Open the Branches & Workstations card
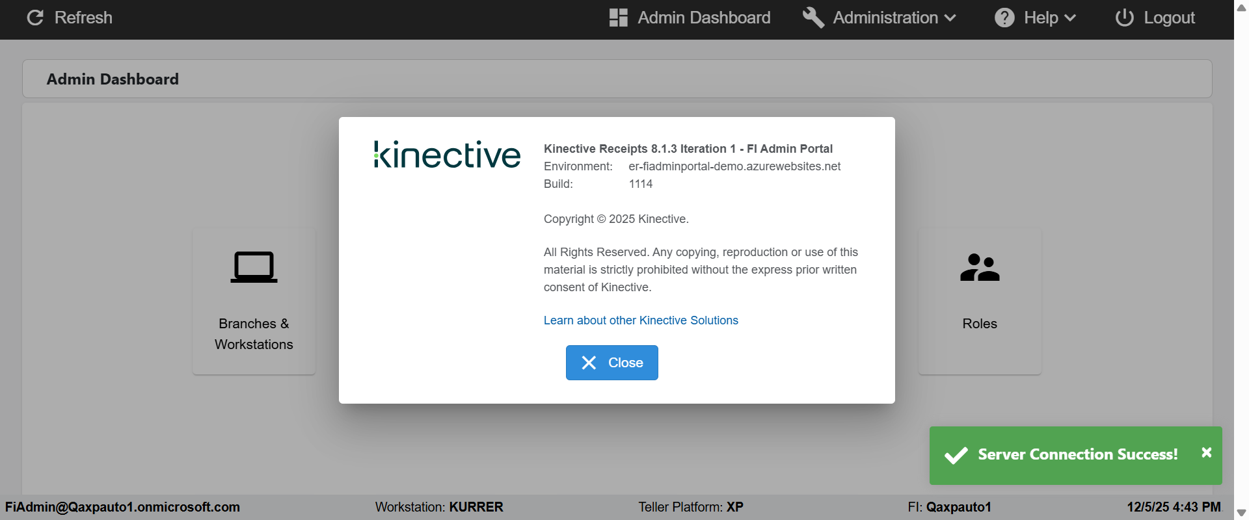Screen dimensions: 1249x520 254,302
